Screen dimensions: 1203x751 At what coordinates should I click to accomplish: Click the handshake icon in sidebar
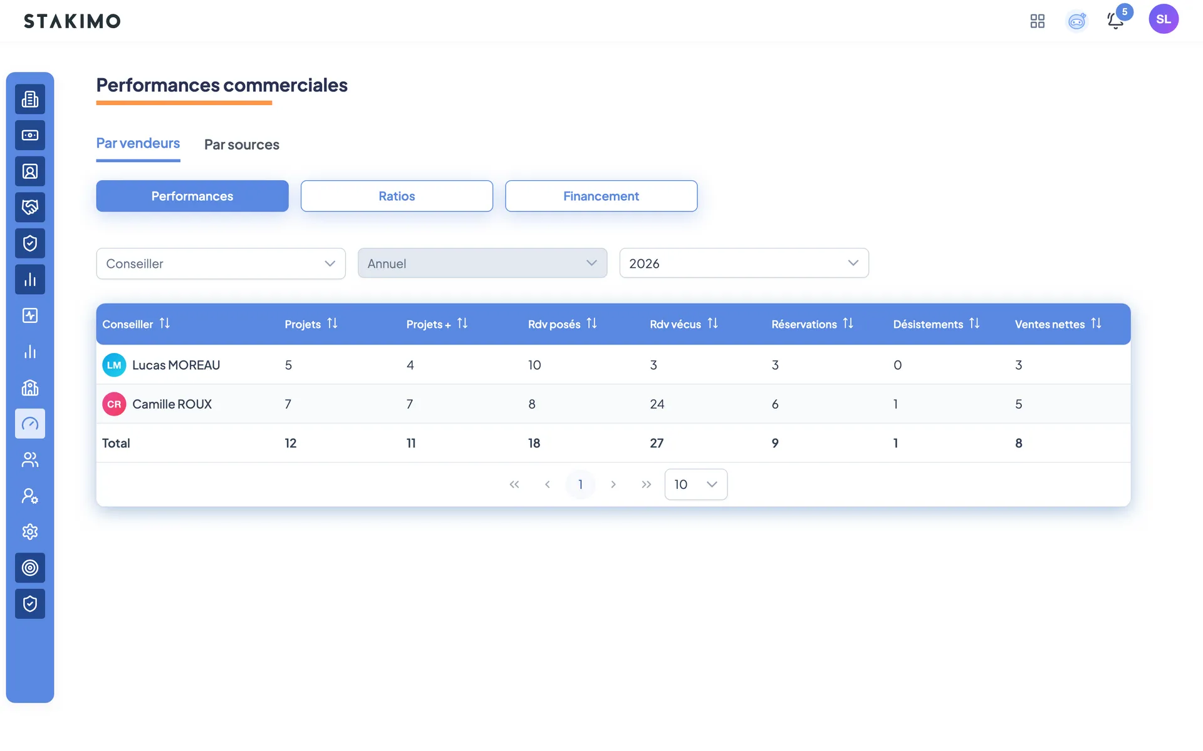tap(30, 207)
